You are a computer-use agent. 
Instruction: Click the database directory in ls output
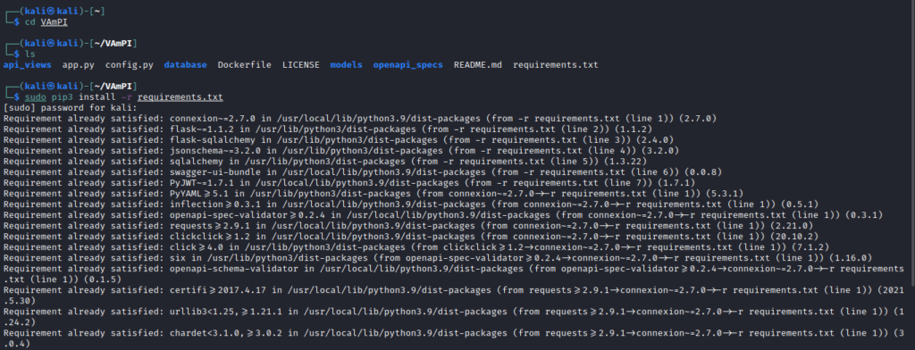pos(186,65)
